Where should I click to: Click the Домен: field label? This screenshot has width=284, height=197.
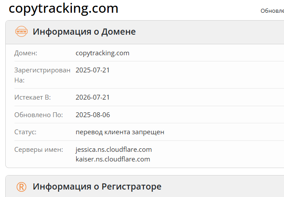click(x=26, y=53)
